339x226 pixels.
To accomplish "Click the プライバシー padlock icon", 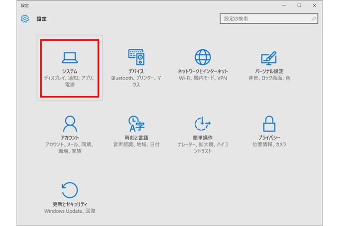I will [269, 124].
